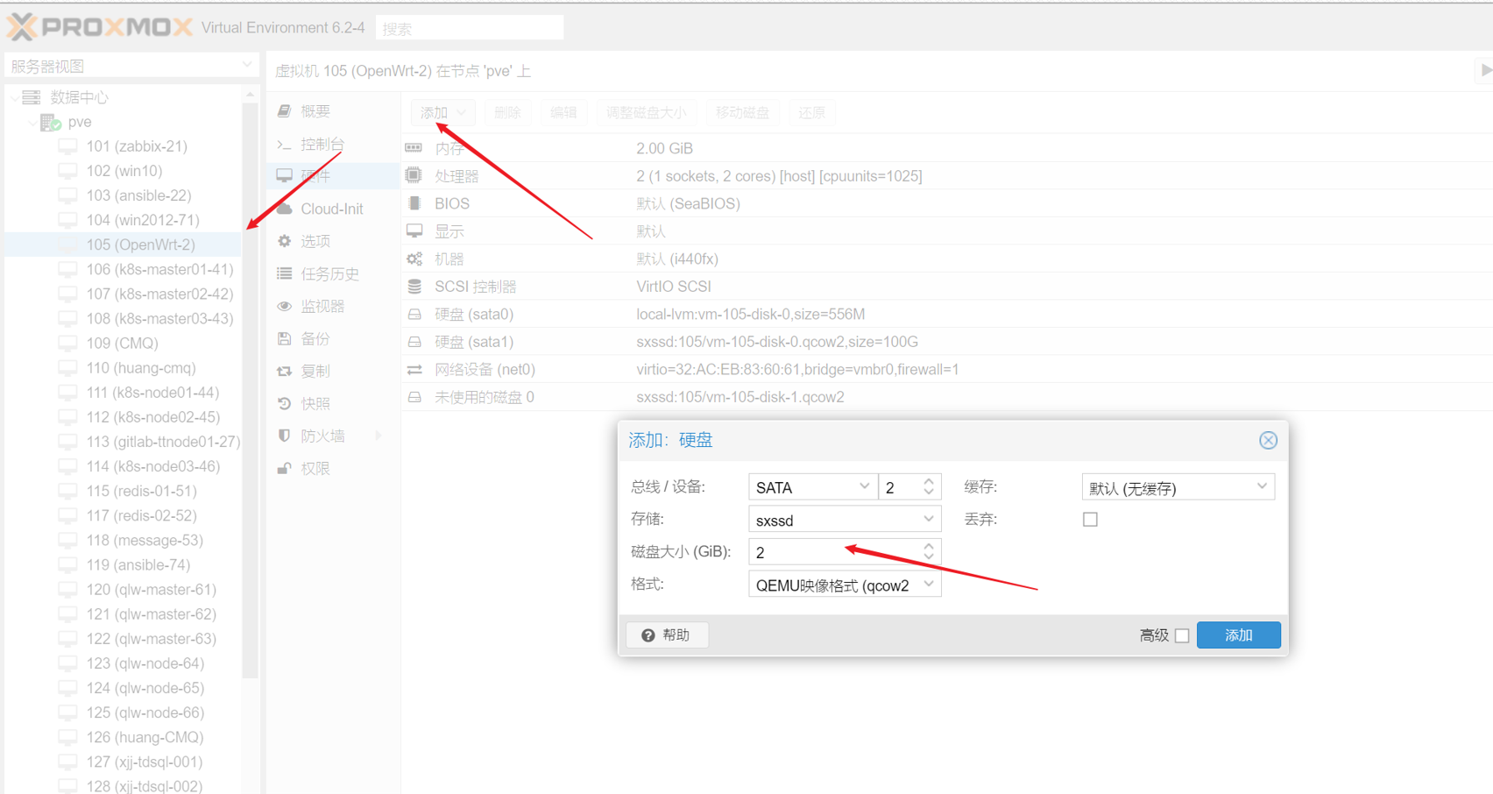Click the Proxmox logo icon
This screenshot has width=1493, height=794.
tap(23, 27)
